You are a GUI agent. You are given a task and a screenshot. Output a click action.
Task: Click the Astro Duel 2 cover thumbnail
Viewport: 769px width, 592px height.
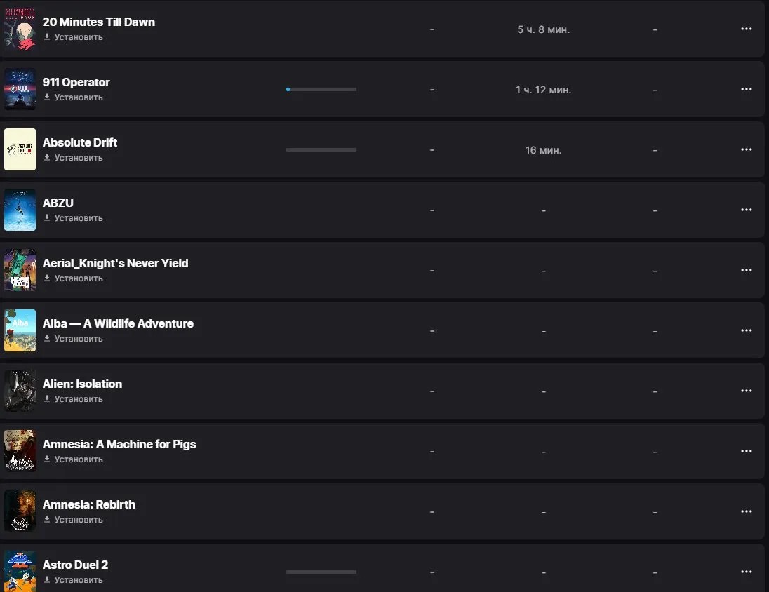pos(20,572)
